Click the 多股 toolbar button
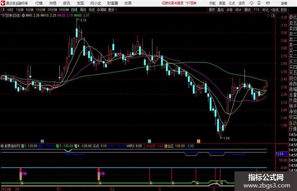 pyautogui.click(x=229, y=10)
